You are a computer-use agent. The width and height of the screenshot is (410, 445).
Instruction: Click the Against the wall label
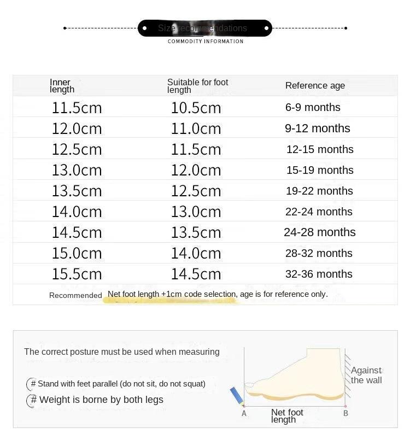click(x=366, y=375)
